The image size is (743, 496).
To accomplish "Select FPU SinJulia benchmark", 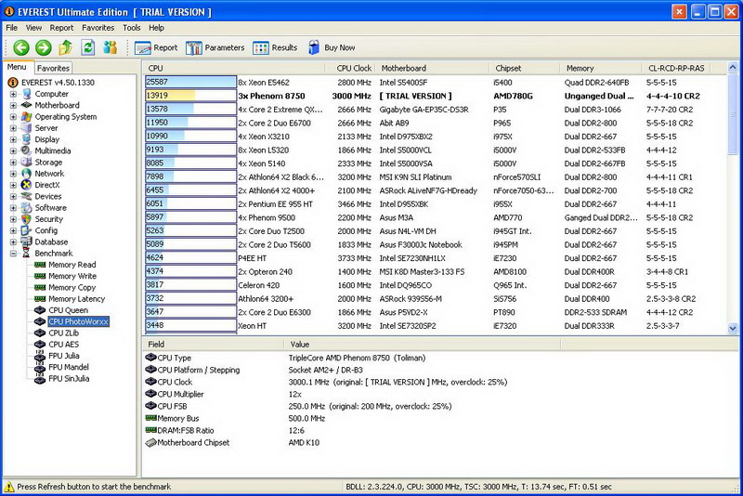I will pos(69,379).
